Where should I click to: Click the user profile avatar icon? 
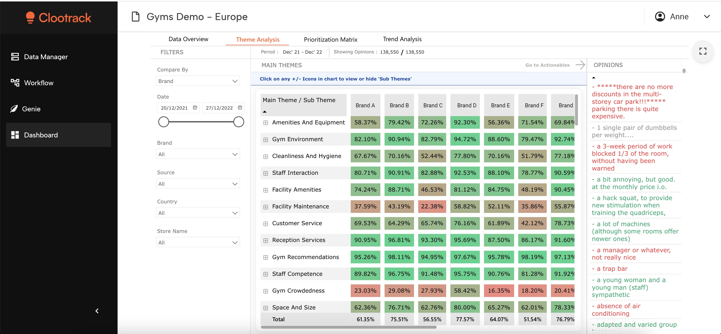[x=660, y=17]
